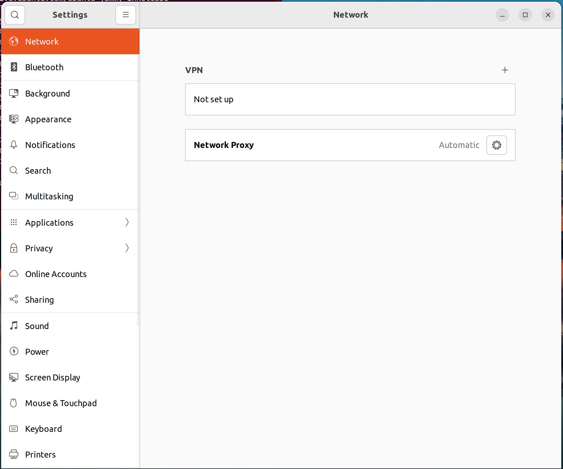This screenshot has height=469, width=563.
Task: Open Online Accounts settings
Action: click(70, 274)
